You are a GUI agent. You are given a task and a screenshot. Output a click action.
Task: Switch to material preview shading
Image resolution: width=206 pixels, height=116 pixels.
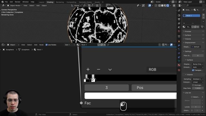click(165, 5)
